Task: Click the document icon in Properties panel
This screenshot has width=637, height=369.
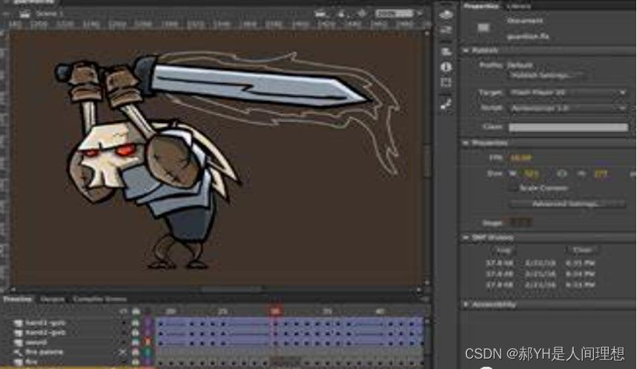Action: click(x=483, y=27)
